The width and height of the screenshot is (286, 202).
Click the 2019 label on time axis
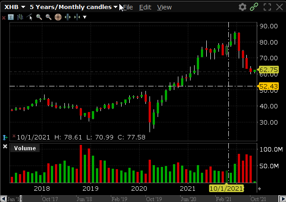tap(91, 189)
